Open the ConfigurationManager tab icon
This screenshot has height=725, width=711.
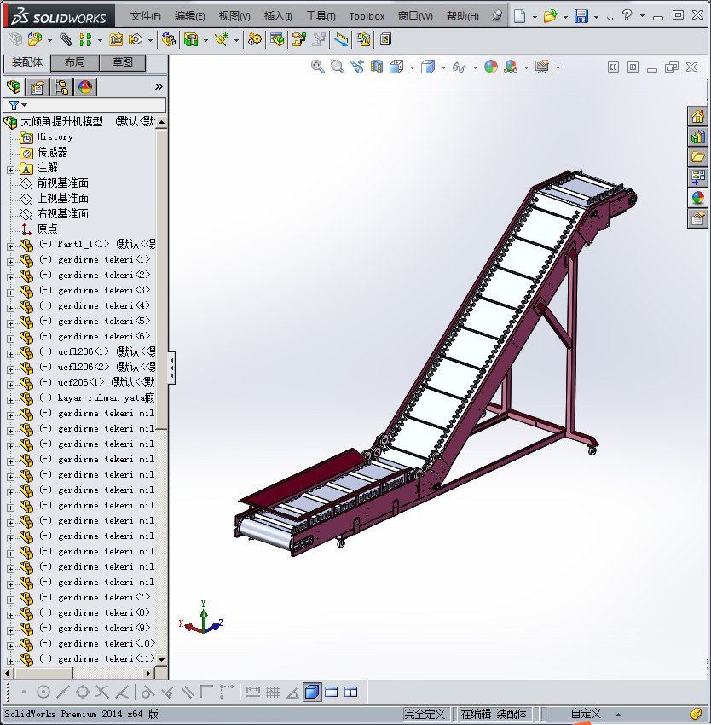61,87
